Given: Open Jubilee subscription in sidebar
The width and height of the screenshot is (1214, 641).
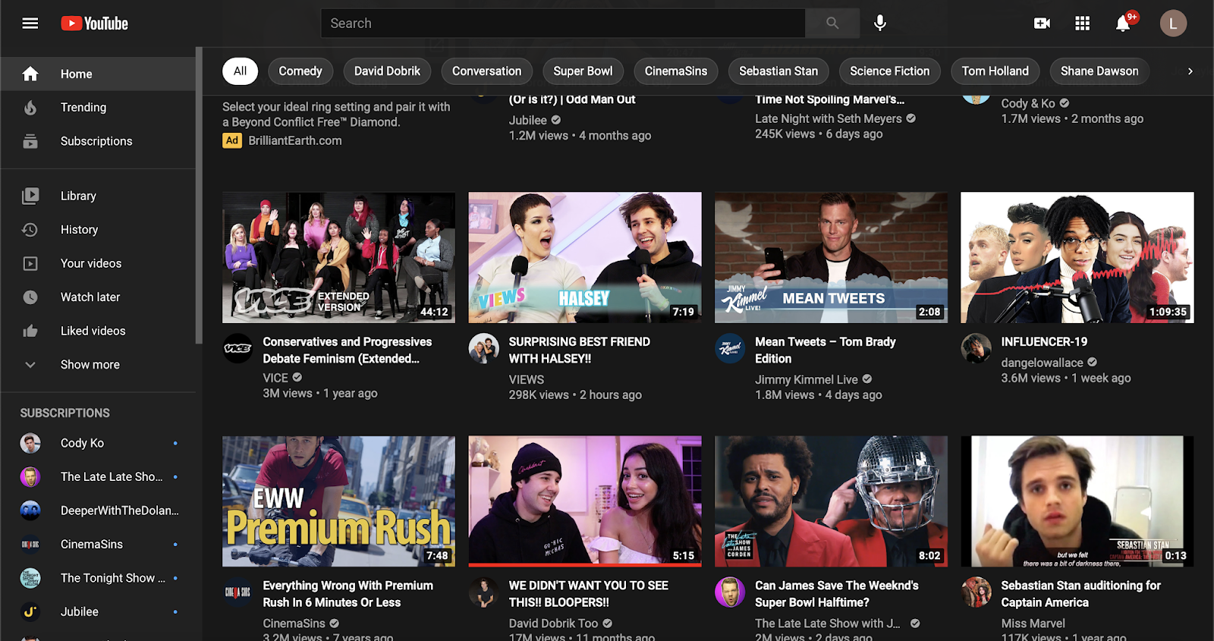Looking at the screenshot, I should (x=98, y=612).
